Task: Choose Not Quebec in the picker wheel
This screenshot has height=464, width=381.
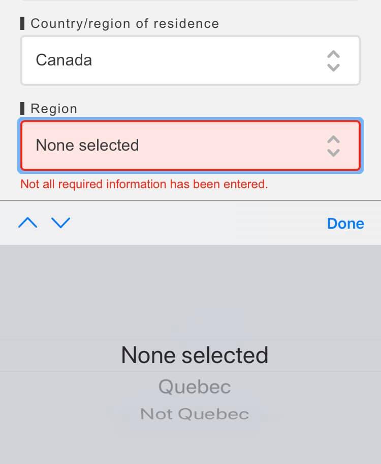Action: [195, 414]
